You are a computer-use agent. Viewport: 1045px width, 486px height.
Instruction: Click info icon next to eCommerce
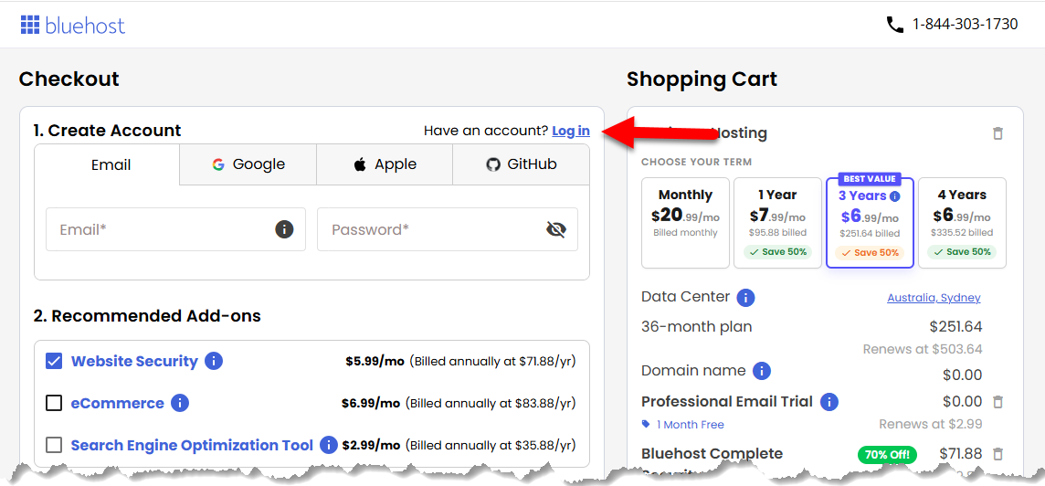(180, 403)
